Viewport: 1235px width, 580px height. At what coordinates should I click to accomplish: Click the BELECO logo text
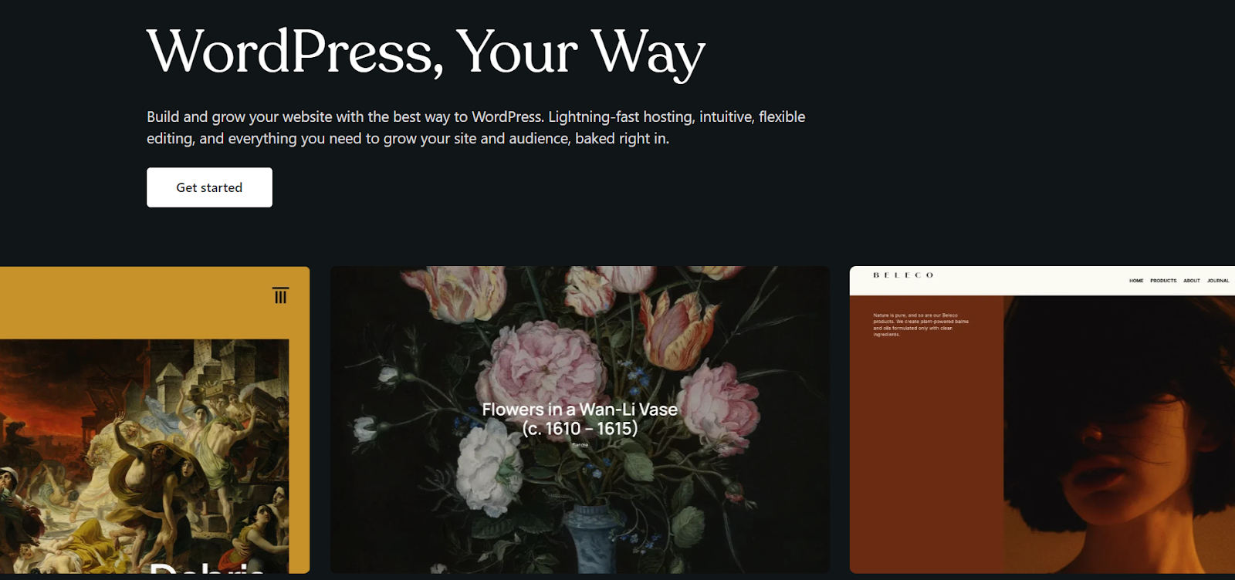(x=903, y=275)
